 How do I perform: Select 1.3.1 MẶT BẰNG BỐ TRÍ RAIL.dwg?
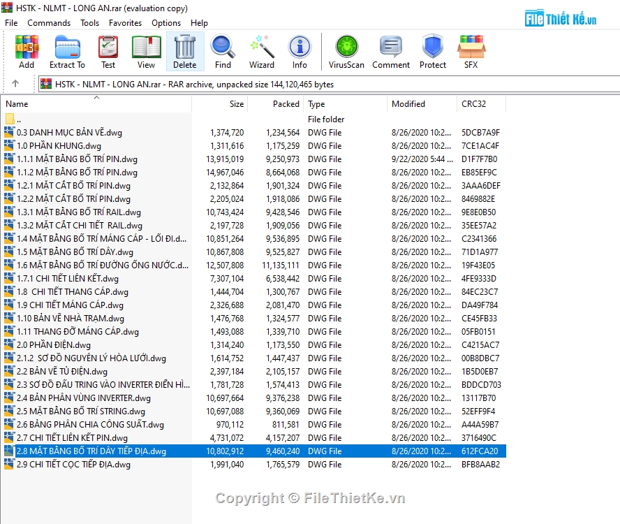click(79, 212)
